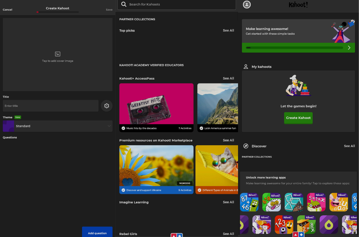Click the Discover compass icon
The height and width of the screenshot is (237, 359).
click(246, 146)
